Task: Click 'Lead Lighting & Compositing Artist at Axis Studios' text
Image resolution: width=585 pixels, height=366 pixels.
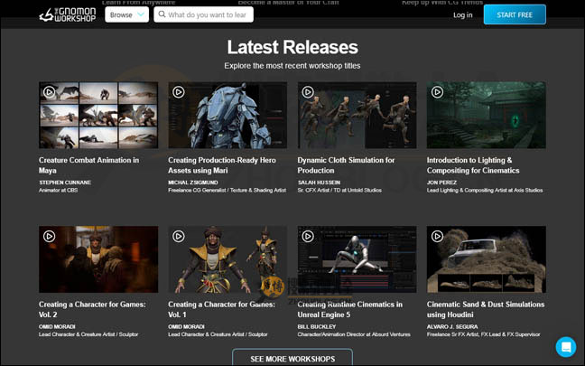Action: 485,190
